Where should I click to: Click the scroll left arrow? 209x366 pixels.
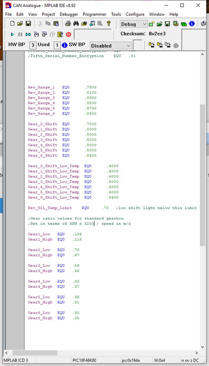click(6, 353)
